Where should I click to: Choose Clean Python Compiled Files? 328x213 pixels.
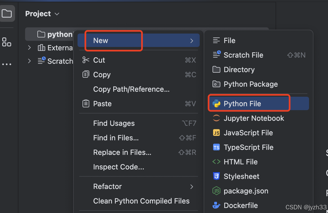click(x=141, y=201)
